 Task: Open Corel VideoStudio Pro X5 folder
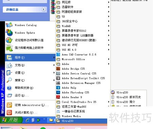point(83,102)
